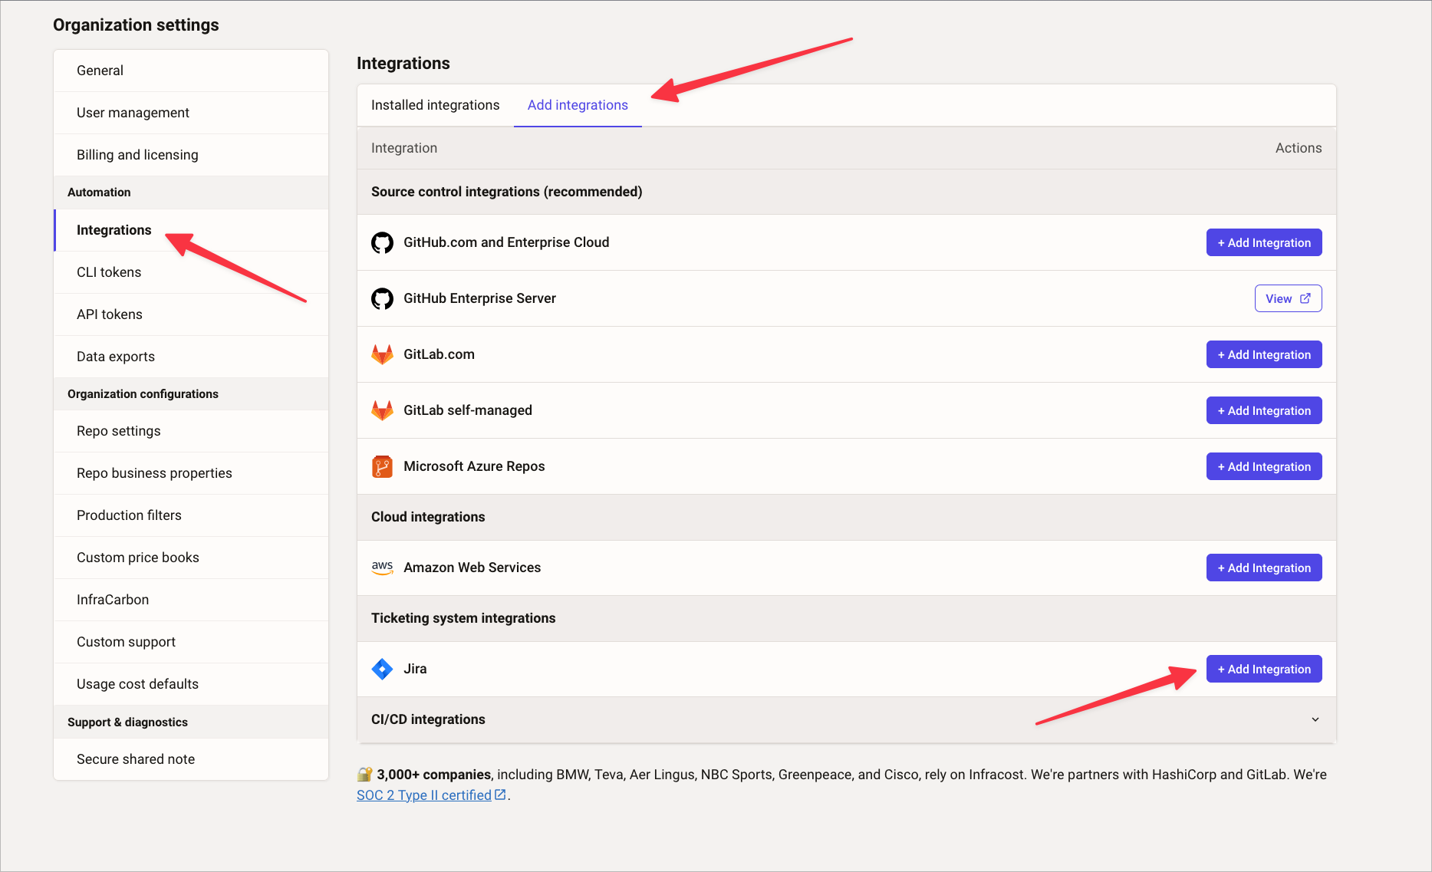Add the Amazon Web Services integration

coord(1264,568)
